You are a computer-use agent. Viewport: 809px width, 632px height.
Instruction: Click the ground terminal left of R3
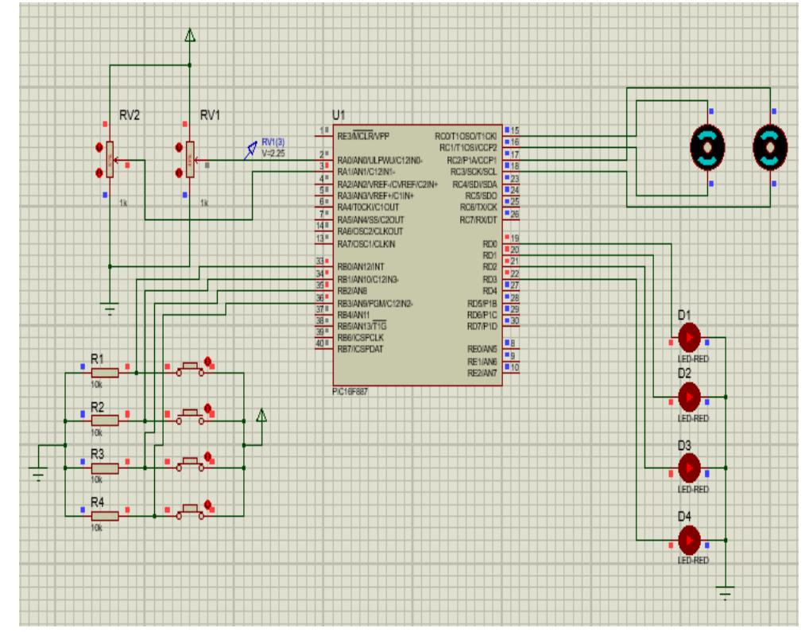click(x=38, y=473)
